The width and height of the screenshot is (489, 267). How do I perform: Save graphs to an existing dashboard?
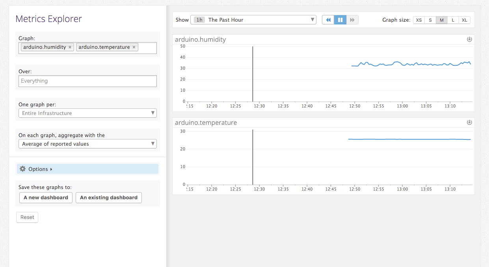(x=108, y=198)
